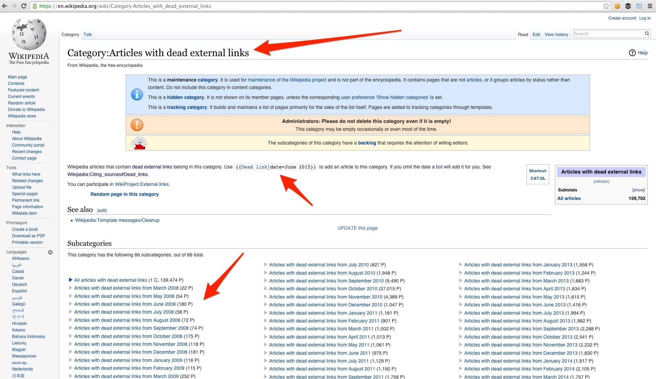Click the orange warning exclamation icon

click(137, 125)
